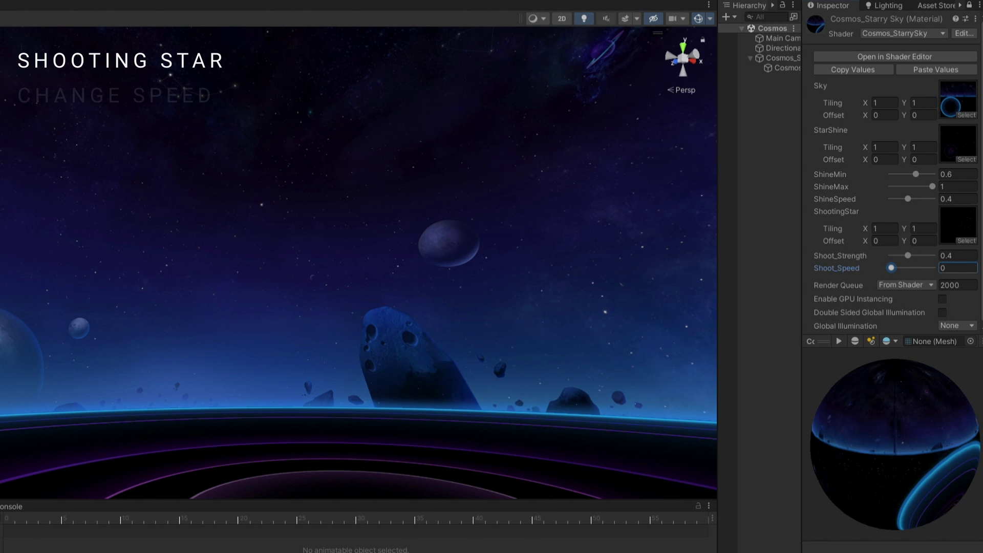Select Main Camera in the Hierarchy
This screenshot has height=553, width=983.
click(x=778, y=38)
